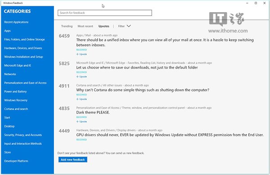Screen dimensions: 270x175
Task: Switch to the Trending tab
Action: [x=67, y=26]
